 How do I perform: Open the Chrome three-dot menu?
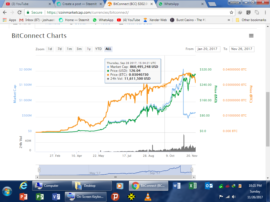[x=265, y=12]
